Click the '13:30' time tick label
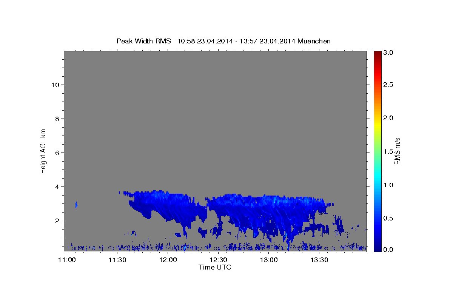The height and width of the screenshot is (302, 453). (x=319, y=260)
